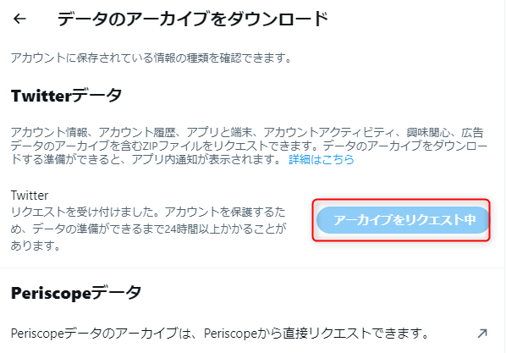Click the word Periscopeから直接リクエストできます
Image resolution: width=506 pixels, height=353 pixels.
pyautogui.click(x=316, y=333)
